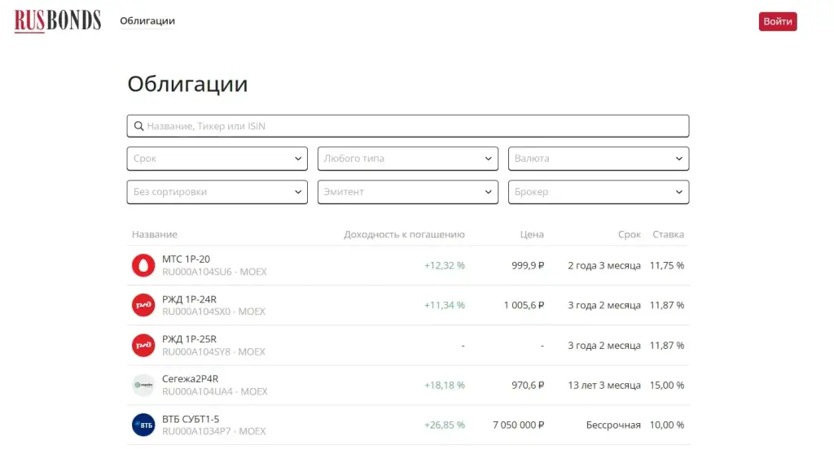Open the РЖД 1P-24R bond
Screen dimensions: 834x449
[x=189, y=299]
